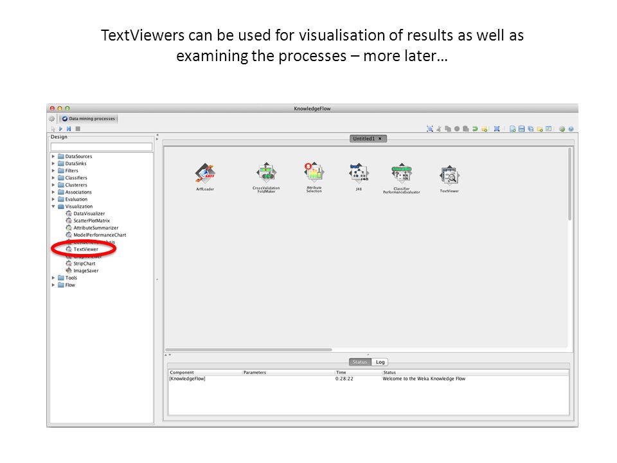Image resolution: width=617 pixels, height=463 pixels.
Task: Switch to the Untitled1 tab
Action: point(364,139)
